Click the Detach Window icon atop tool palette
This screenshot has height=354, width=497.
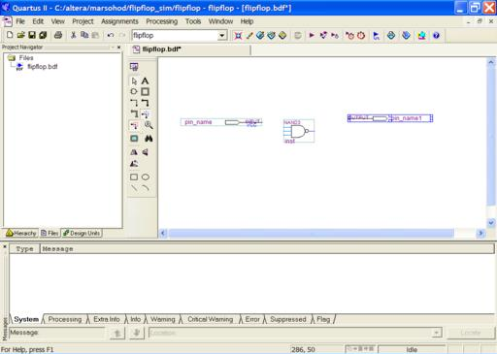(x=134, y=67)
